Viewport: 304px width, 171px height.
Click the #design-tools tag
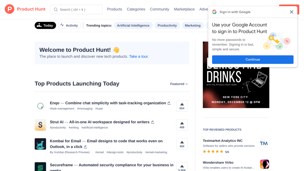point(115,152)
